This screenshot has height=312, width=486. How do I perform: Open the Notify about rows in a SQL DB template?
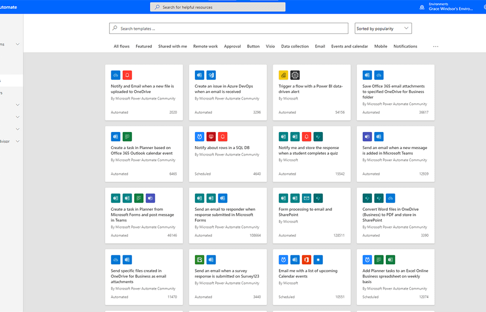click(x=222, y=148)
